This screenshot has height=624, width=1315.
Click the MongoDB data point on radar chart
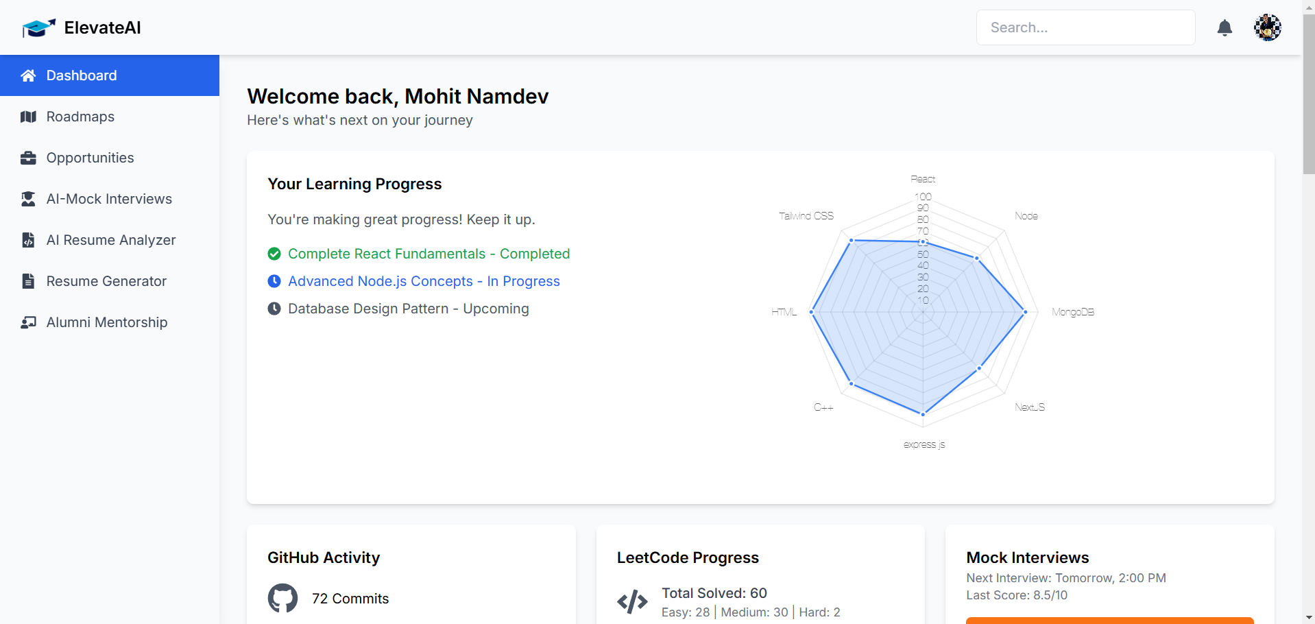point(1026,312)
